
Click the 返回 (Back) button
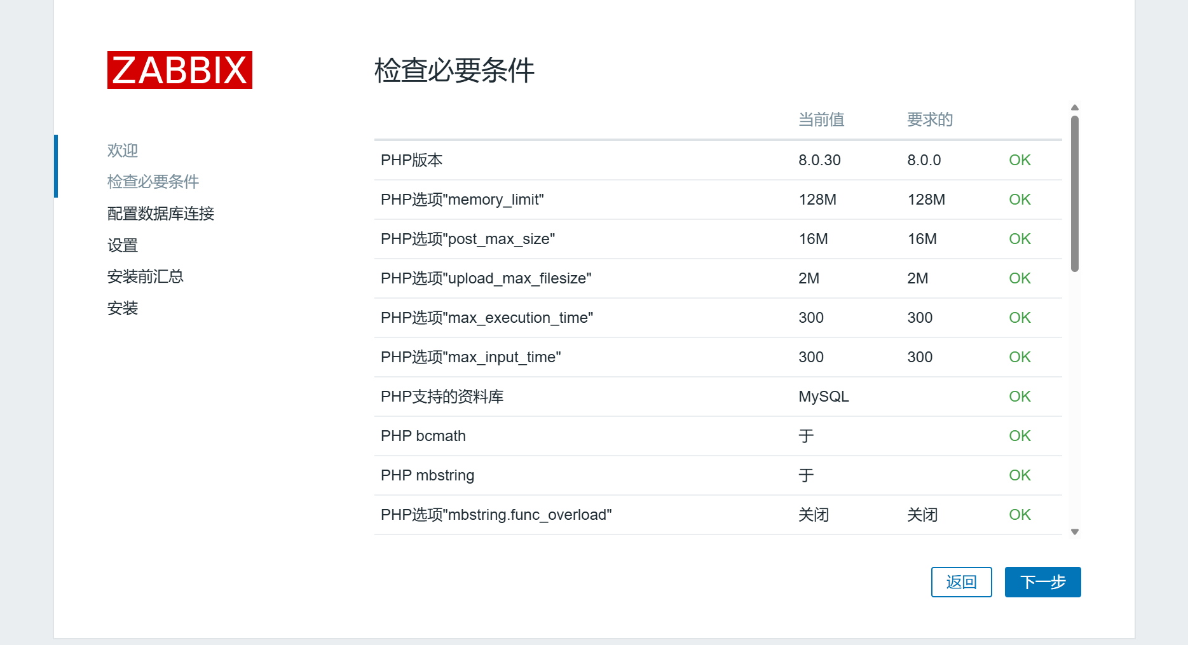pos(960,582)
